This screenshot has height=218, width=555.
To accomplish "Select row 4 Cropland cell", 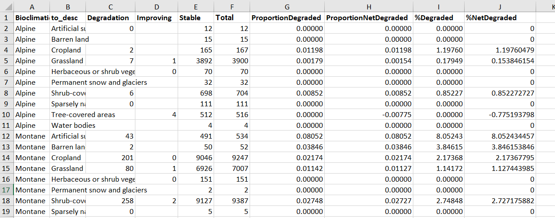I will 68,50.
